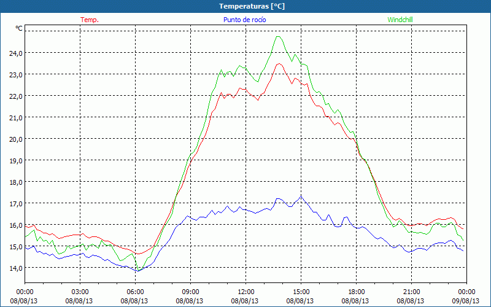Click the 15:00 time axis label

click(x=301, y=292)
